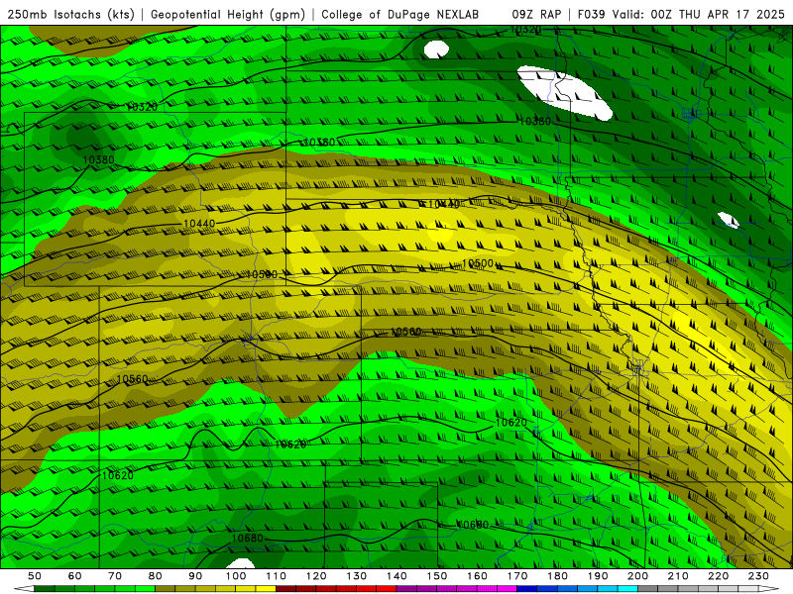Screen dimensions: 793x594
Task: Click the 230 value on the color scale
Action: [758, 576]
